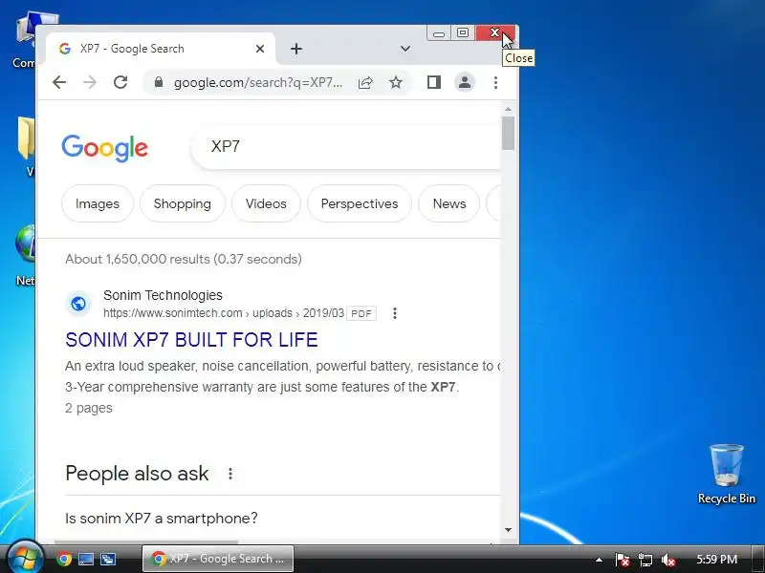The image size is (765, 573).
Task: Select the Recycle Bin desktop icon
Action: [727, 474]
